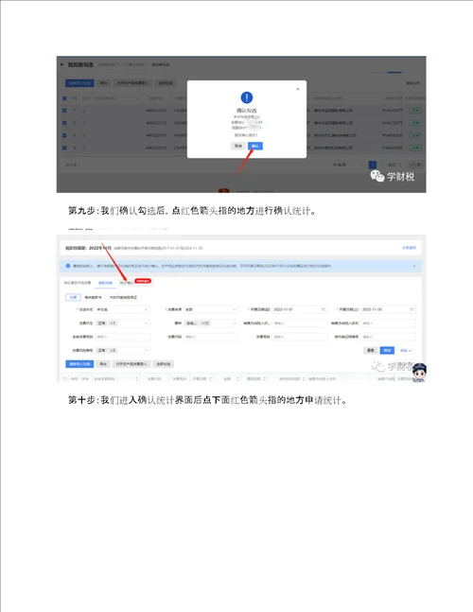This screenshot has height=612, width=473.
Task: Collapse the filters with the 收起 link
Action: click(x=406, y=350)
